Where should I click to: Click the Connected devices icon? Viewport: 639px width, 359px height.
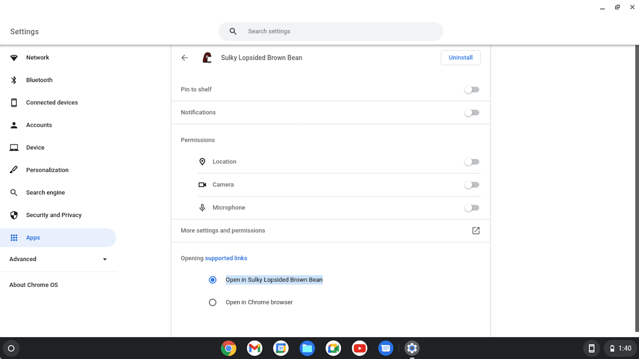pos(14,102)
